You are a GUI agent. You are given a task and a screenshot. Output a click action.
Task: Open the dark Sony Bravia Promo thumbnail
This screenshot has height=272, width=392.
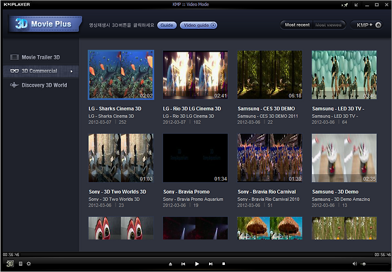(195, 158)
